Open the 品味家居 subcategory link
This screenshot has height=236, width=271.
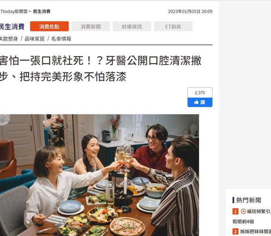click(34, 39)
